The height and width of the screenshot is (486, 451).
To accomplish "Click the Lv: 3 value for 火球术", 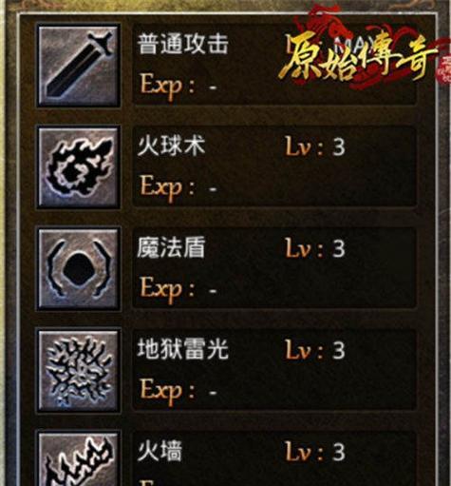I will pyautogui.click(x=315, y=146).
